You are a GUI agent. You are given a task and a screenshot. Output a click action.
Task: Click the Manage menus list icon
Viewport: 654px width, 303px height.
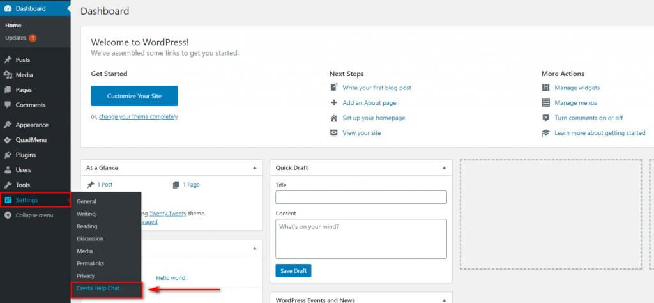[545, 103]
